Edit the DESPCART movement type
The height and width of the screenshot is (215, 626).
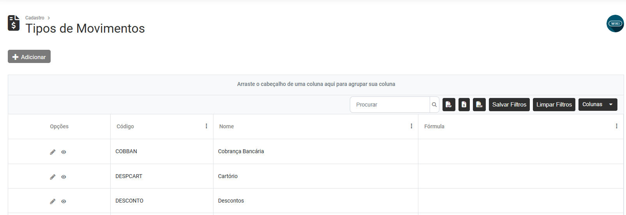click(53, 177)
